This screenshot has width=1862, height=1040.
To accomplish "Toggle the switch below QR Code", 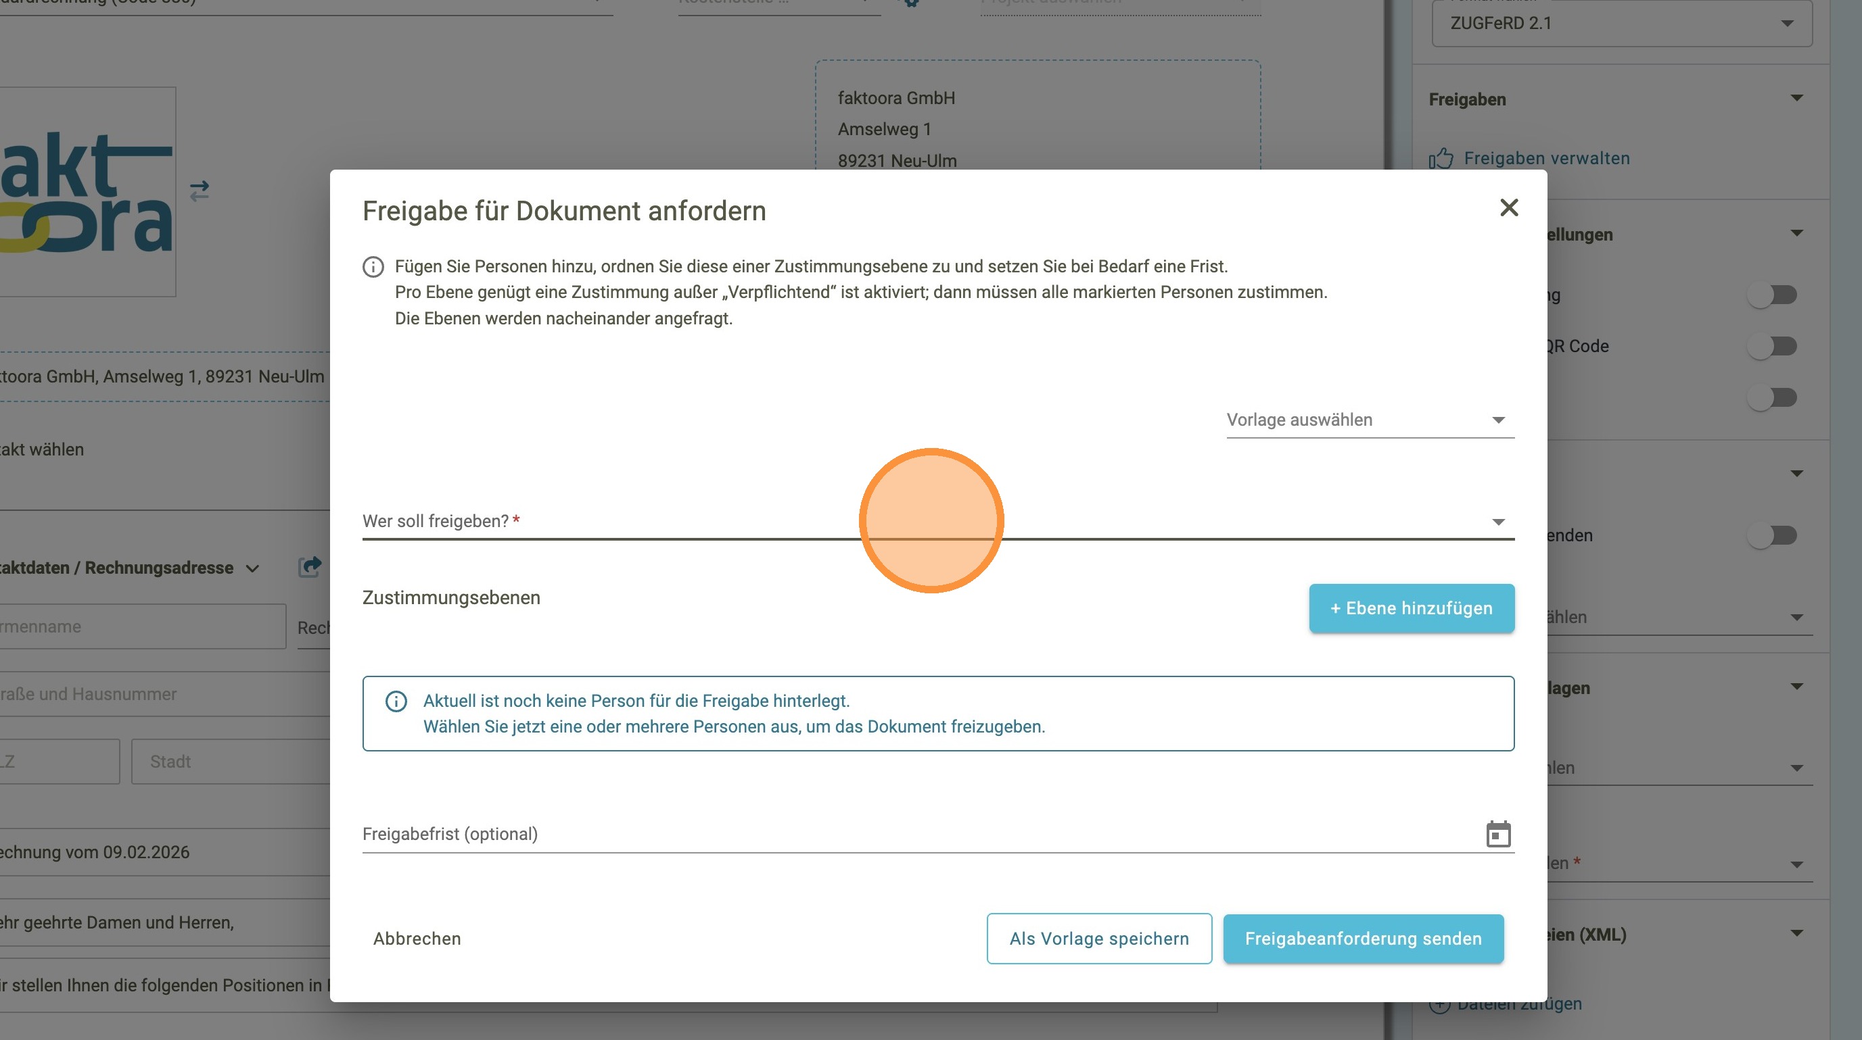I will (1771, 397).
